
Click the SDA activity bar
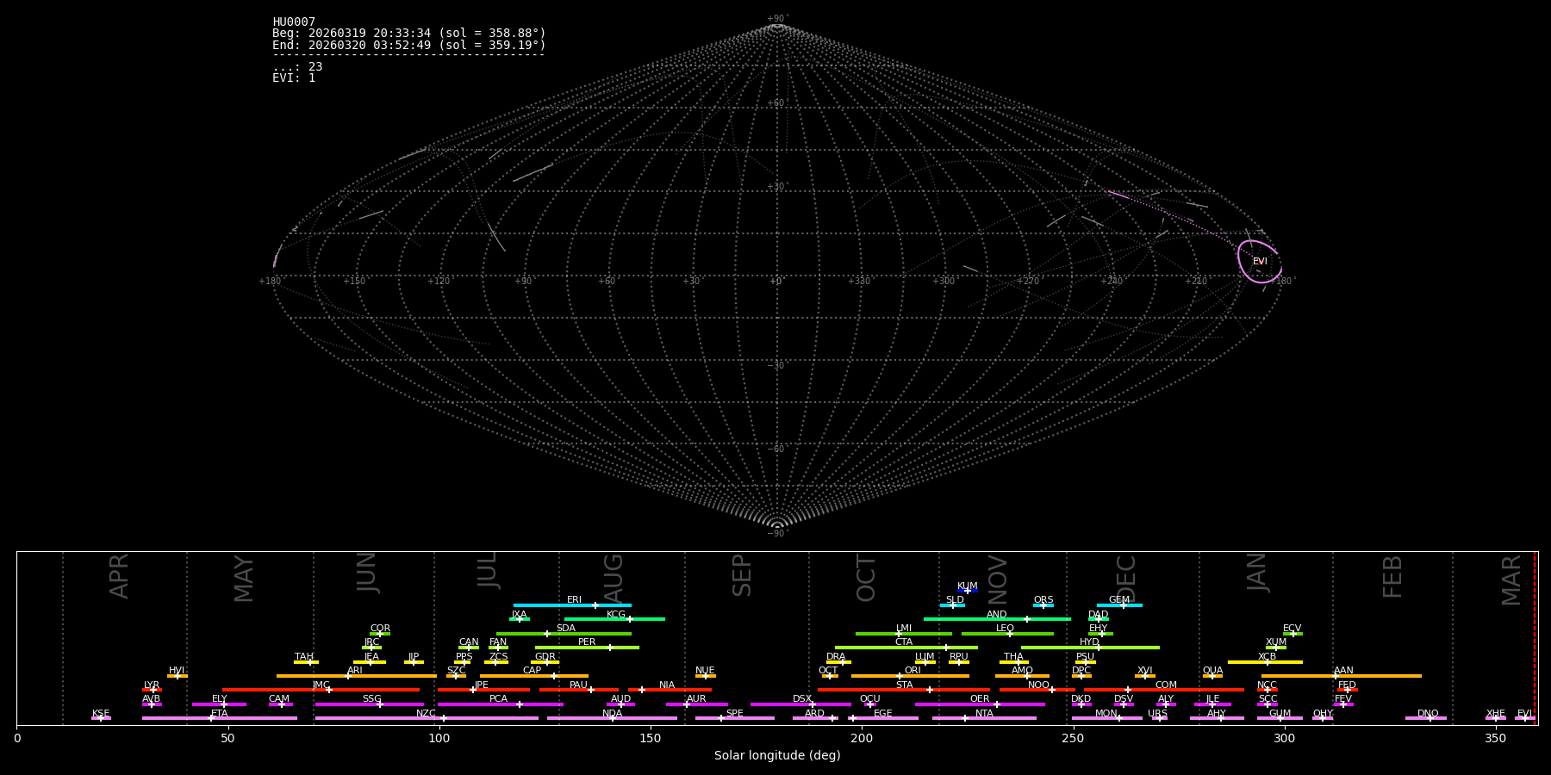coord(564,634)
